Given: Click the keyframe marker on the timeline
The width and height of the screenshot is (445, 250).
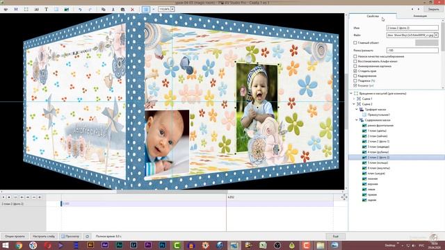Looking at the screenshot, I should pos(61,203).
